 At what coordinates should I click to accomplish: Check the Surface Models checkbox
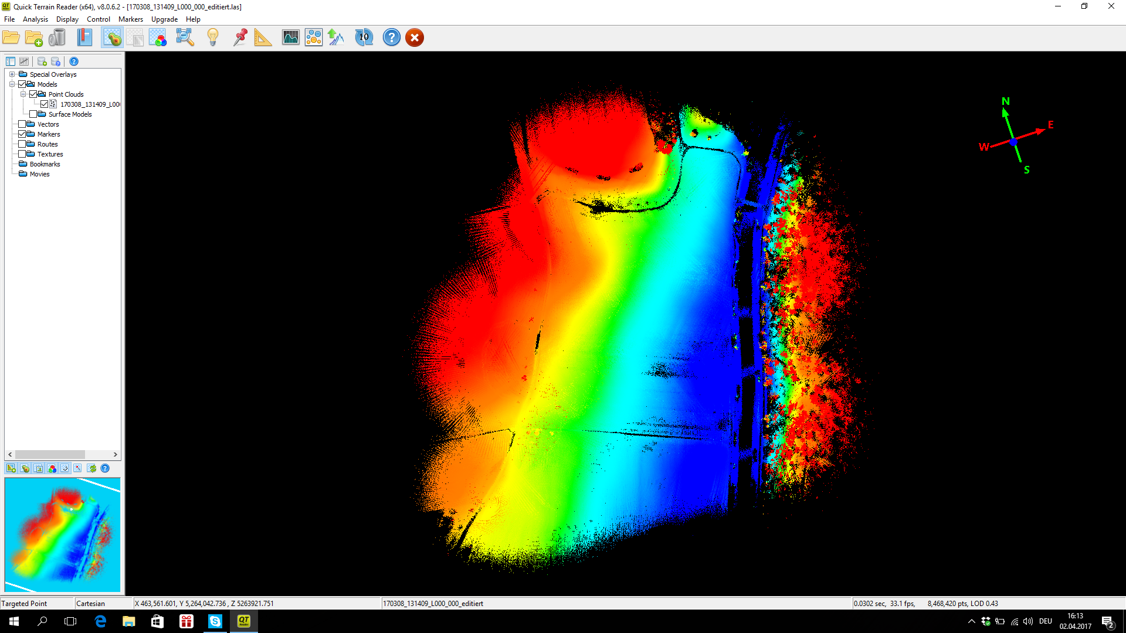[33, 114]
